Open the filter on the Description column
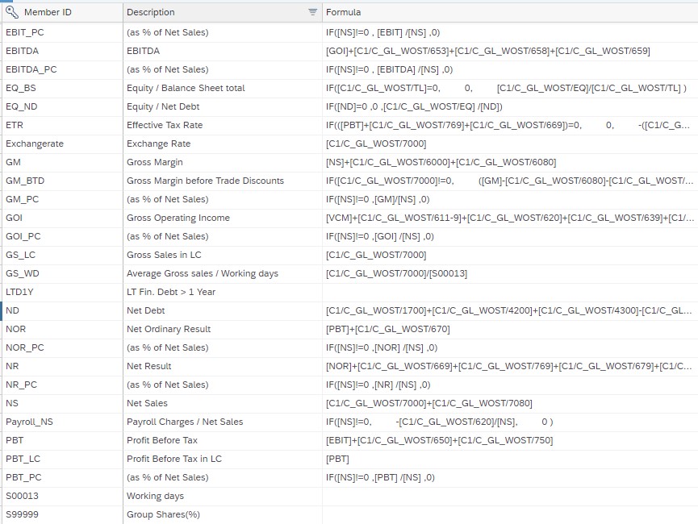 pyautogui.click(x=311, y=12)
